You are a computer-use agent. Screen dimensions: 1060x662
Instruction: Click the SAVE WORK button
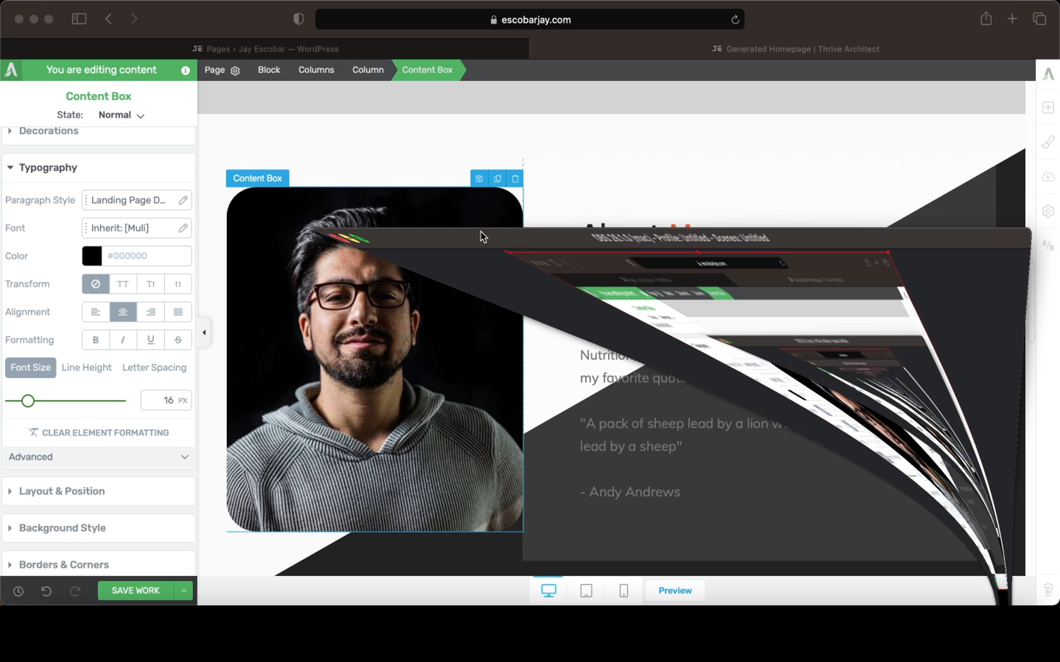[136, 591]
